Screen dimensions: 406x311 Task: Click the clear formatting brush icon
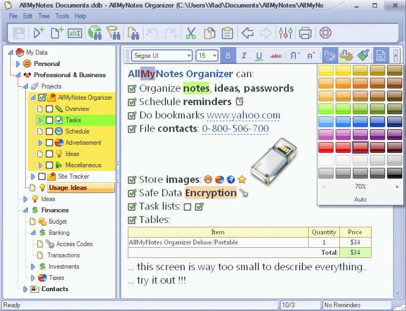(363, 56)
